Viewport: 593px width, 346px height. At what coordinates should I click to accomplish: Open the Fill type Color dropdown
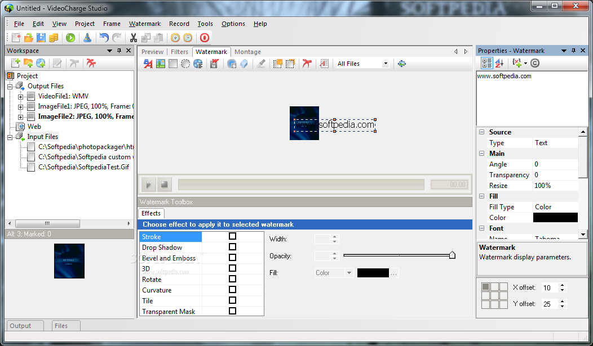click(349, 273)
